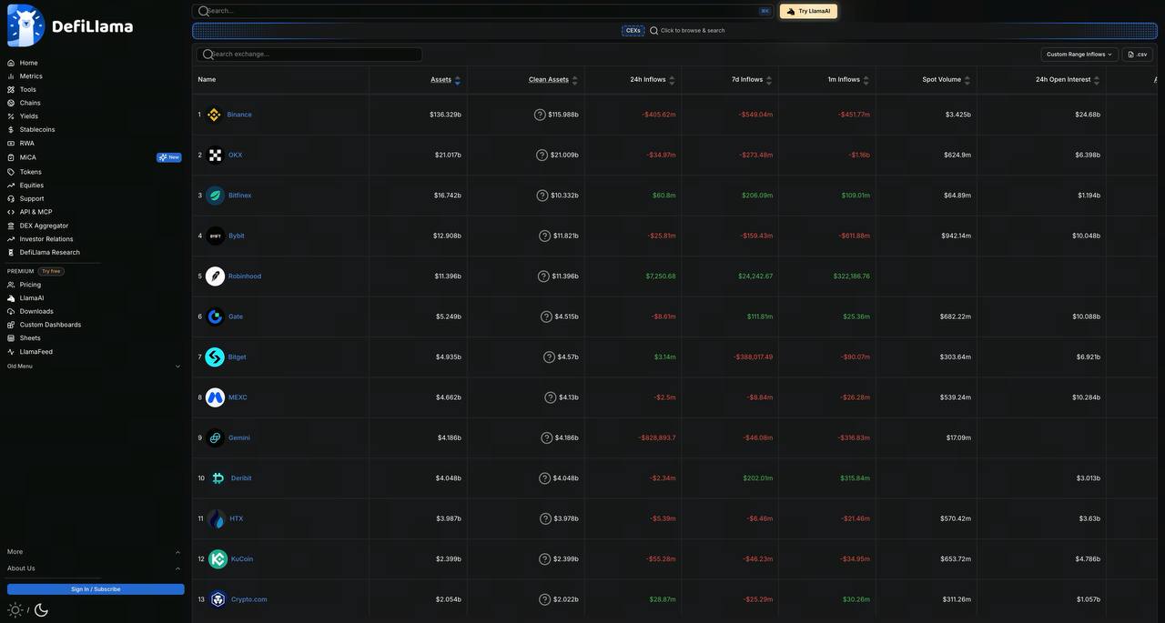The width and height of the screenshot is (1165, 623).
Task: Click the KuCoin exchange logo
Action: (x=218, y=559)
